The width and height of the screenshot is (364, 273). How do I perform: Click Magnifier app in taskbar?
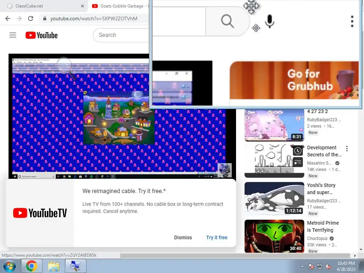[x=75, y=266]
